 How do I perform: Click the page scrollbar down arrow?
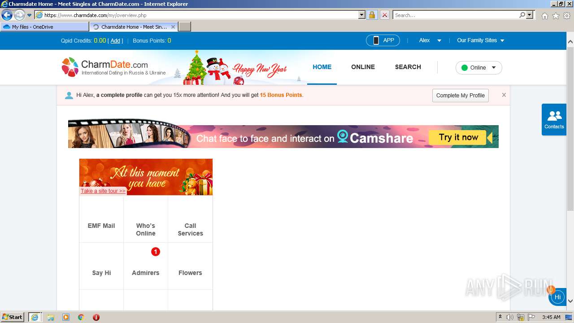[x=570, y=301]
